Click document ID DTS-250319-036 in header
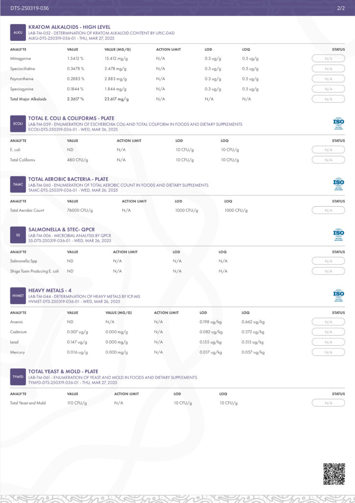Image resolution: width=355 pixels, height=503 pixels. tap(29, 8)
